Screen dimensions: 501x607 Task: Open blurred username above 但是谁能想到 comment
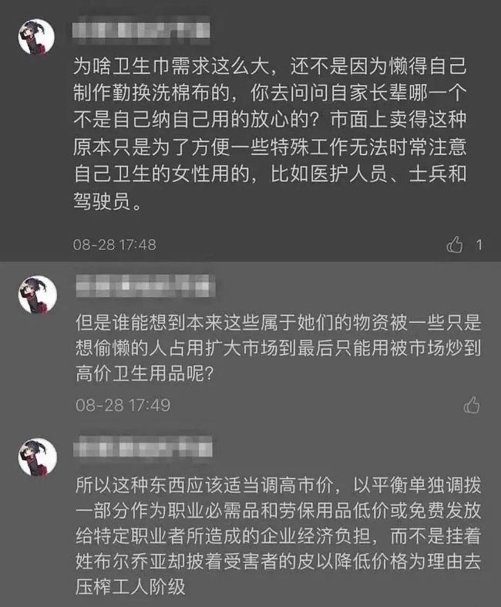[x=145, y=285]
